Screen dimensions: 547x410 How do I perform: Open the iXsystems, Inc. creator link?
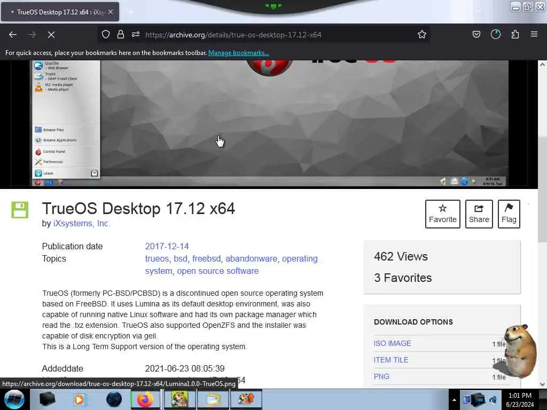click(82, 223)
